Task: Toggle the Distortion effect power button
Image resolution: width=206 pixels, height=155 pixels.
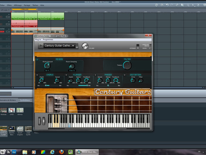Action: (124, 75)
